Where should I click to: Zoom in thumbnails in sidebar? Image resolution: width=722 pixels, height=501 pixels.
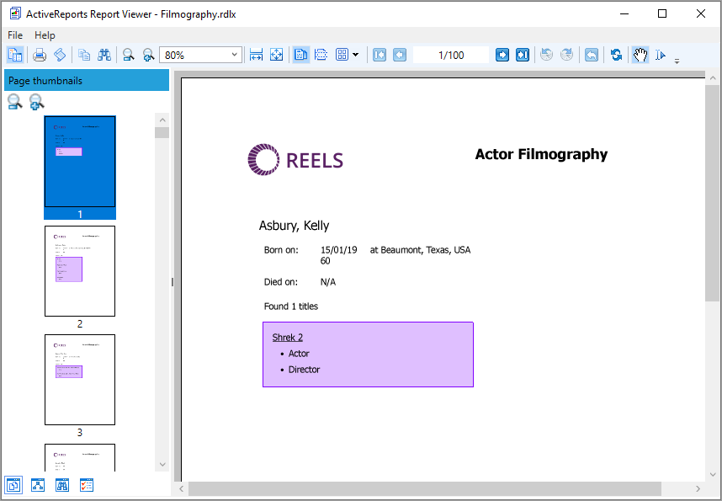pyautogui.click(x=37, y=102)
